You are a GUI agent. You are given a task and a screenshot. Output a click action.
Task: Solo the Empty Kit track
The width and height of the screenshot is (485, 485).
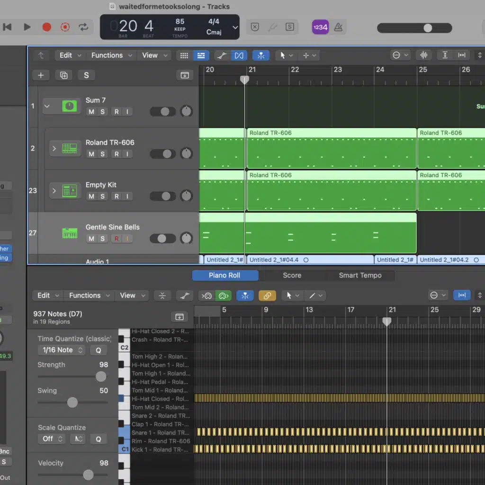click(x=102, y=197)
